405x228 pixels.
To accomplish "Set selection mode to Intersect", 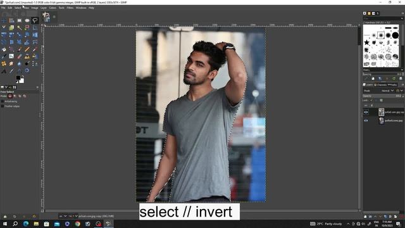I will 25,96.
